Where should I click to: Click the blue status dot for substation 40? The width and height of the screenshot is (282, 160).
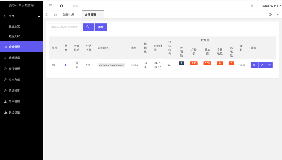[x=65, y=65]
